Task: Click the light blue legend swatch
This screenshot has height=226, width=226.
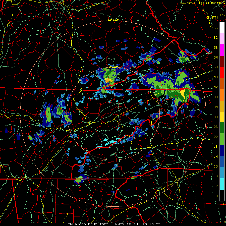Action: pyautogui.click(x=222, y=173)
